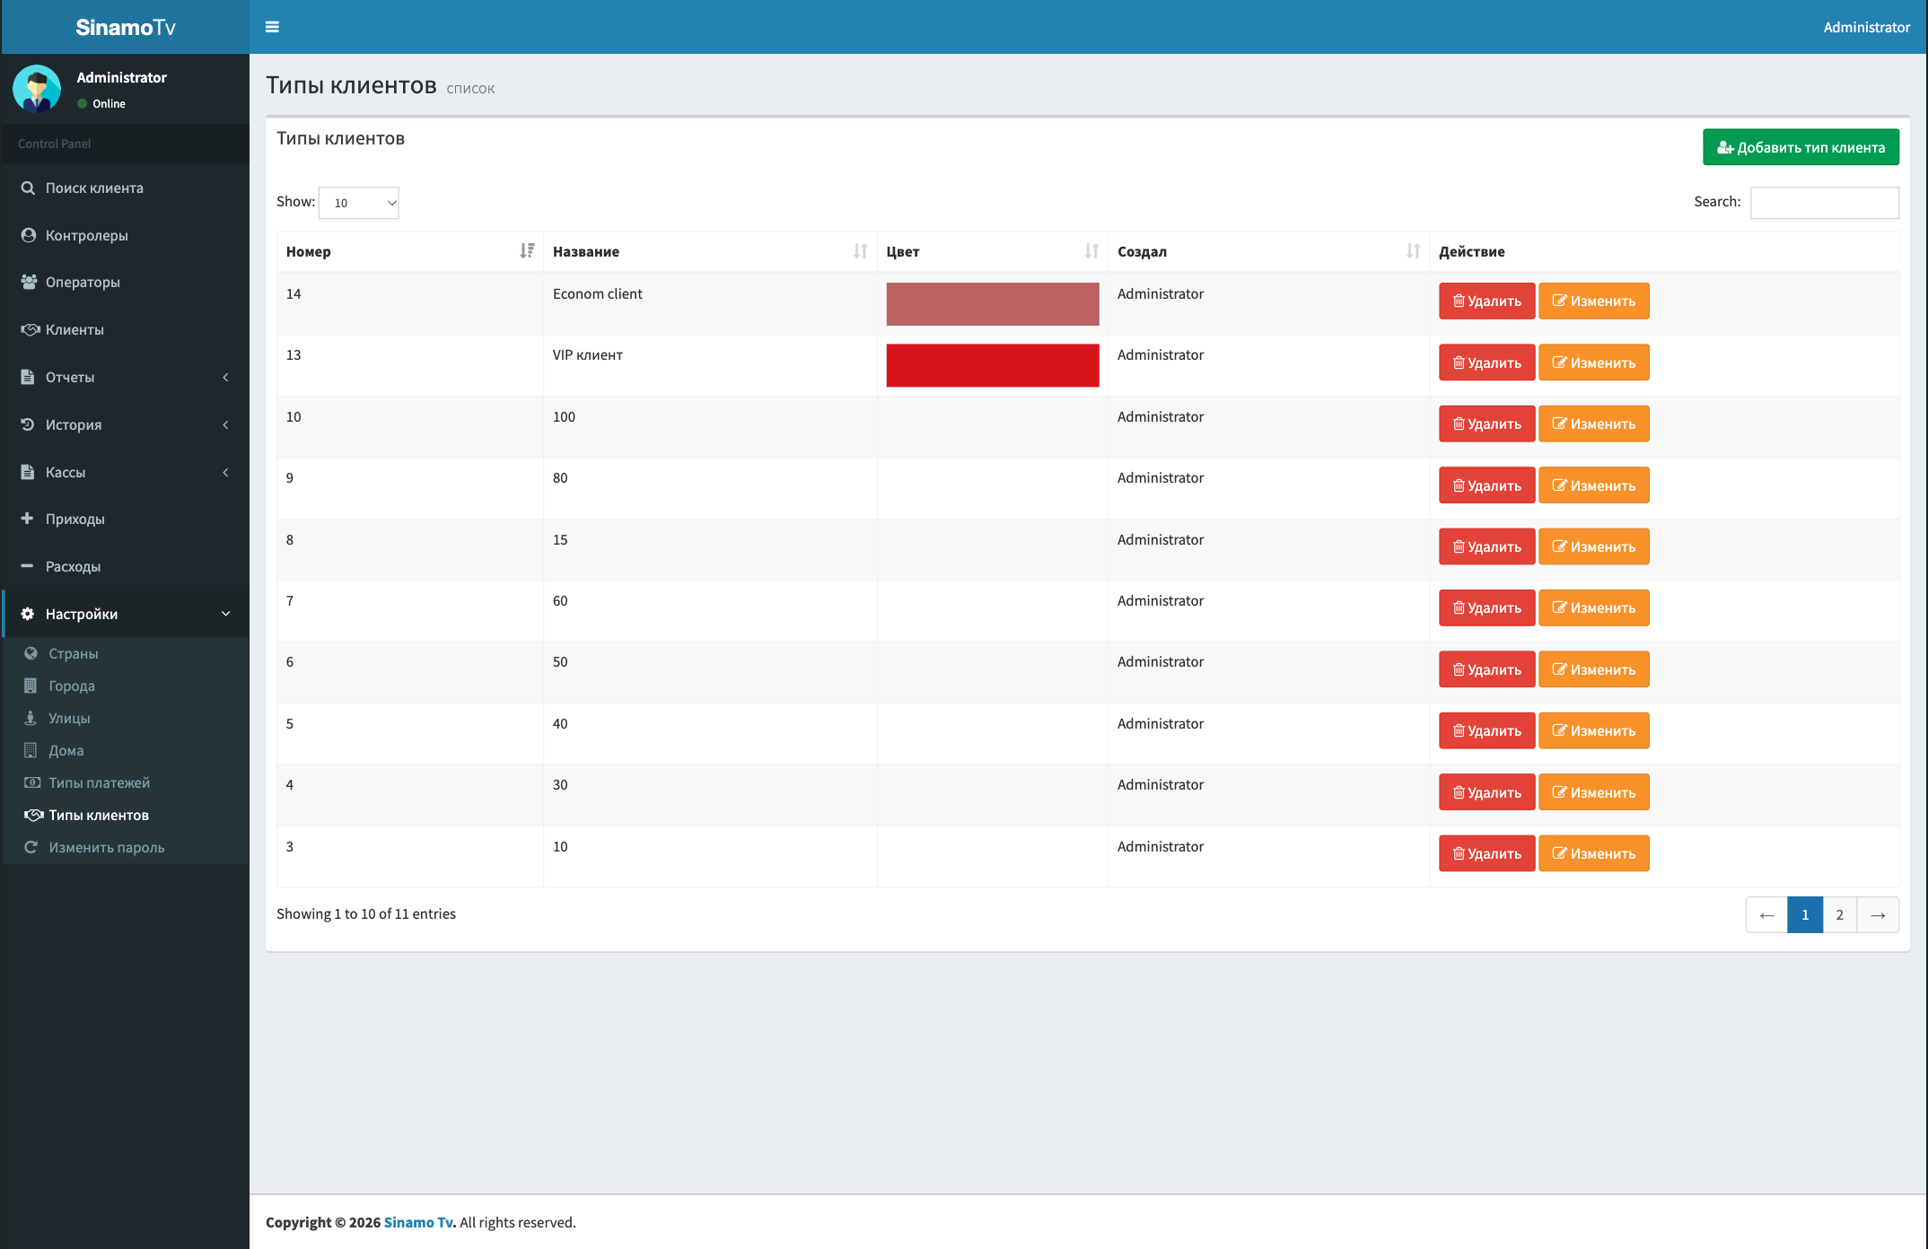
Task: Click the money icon beside Типы платежей
Action: pyautogui.click(x=32, y=782)
